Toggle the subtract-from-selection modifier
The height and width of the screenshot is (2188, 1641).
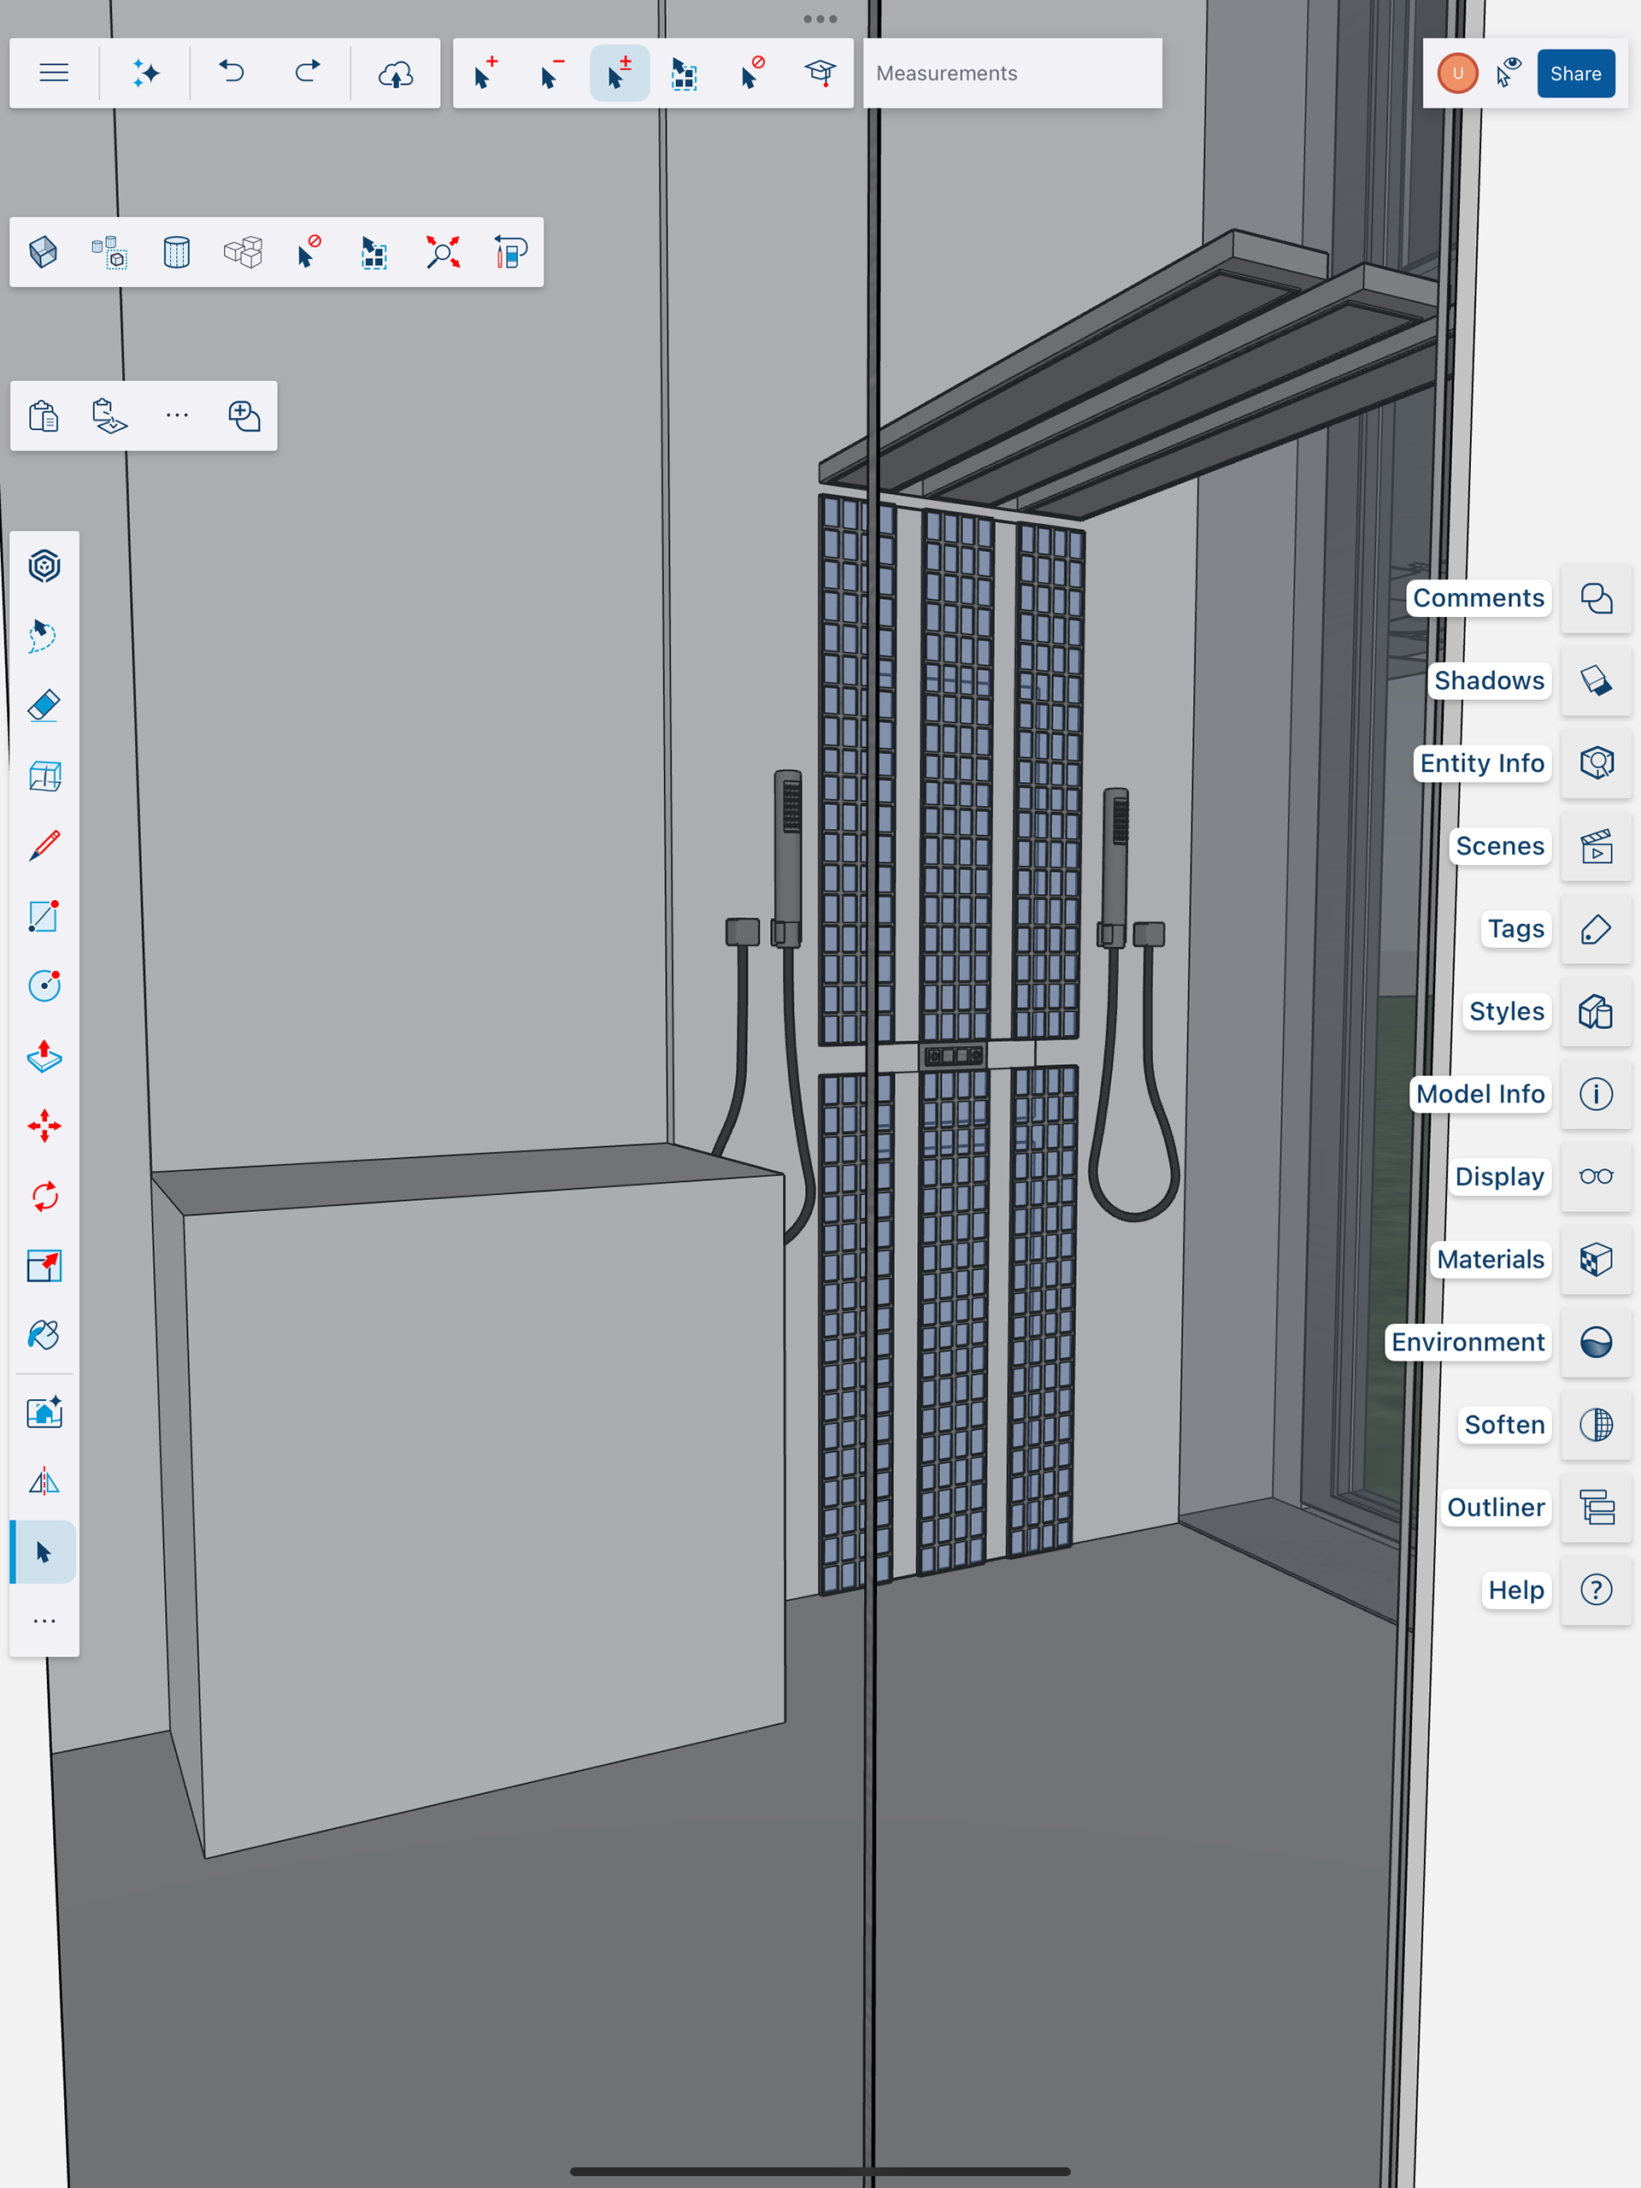[552, 74]
